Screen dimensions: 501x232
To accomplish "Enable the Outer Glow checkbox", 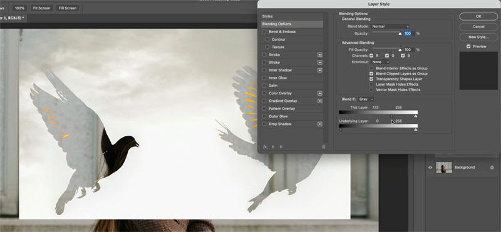I will point(264,116).
